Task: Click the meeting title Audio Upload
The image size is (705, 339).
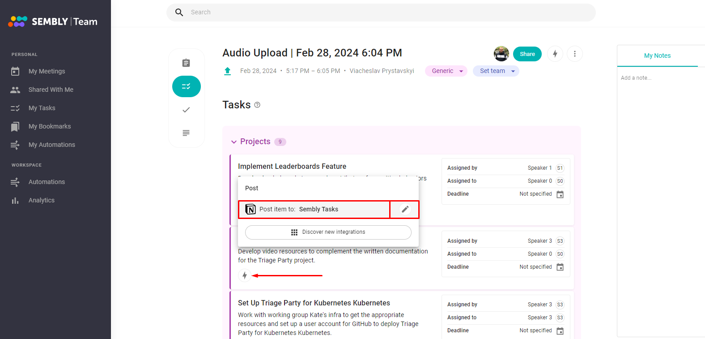Action: pyautogui.click(x=312, y=53)
